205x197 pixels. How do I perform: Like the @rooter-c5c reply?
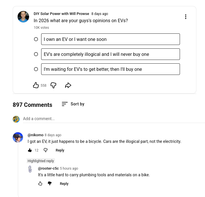[x=40, y=183]
